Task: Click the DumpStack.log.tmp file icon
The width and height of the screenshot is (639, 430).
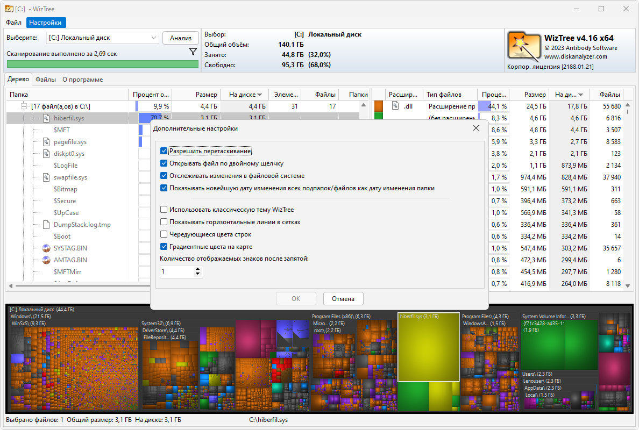Action: pyautogui.click(x=46, y=224)
